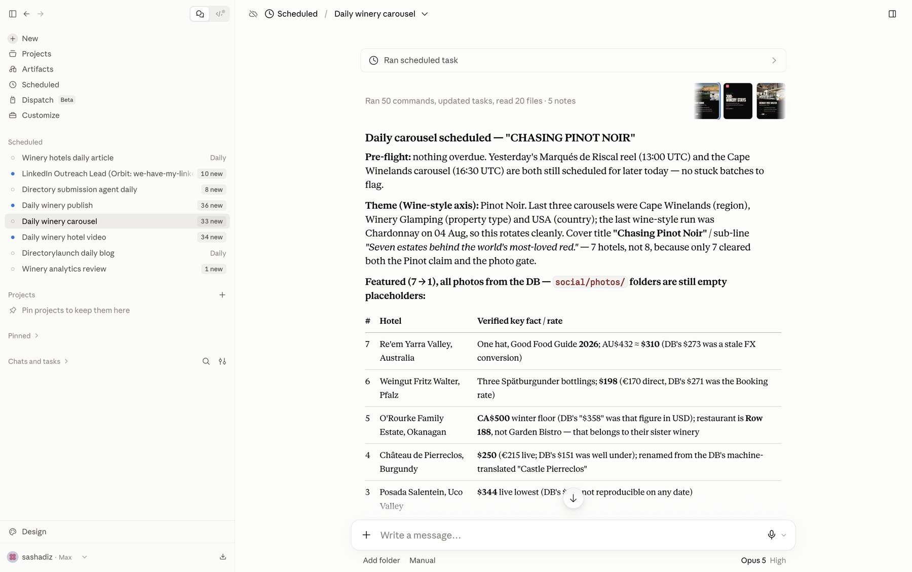This screenshot has height=572, width=912.
Task: Go back with the left arrow
Action: (26, 14)
